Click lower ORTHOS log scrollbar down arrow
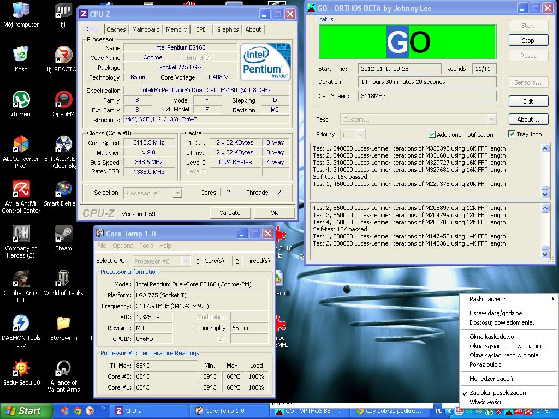 (545, 254)
